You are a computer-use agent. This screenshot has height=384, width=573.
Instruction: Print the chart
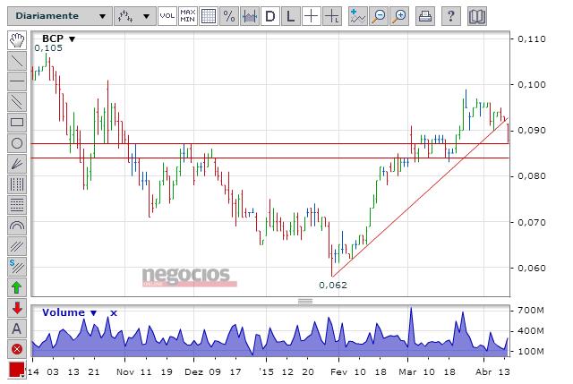pos(425,16)
